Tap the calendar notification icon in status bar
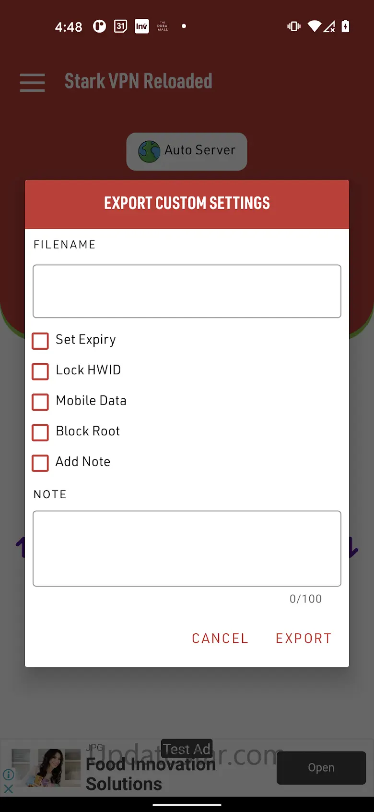The height and width of the screenshot is (812, 374). pyautogui.click(x=120, y=26)
